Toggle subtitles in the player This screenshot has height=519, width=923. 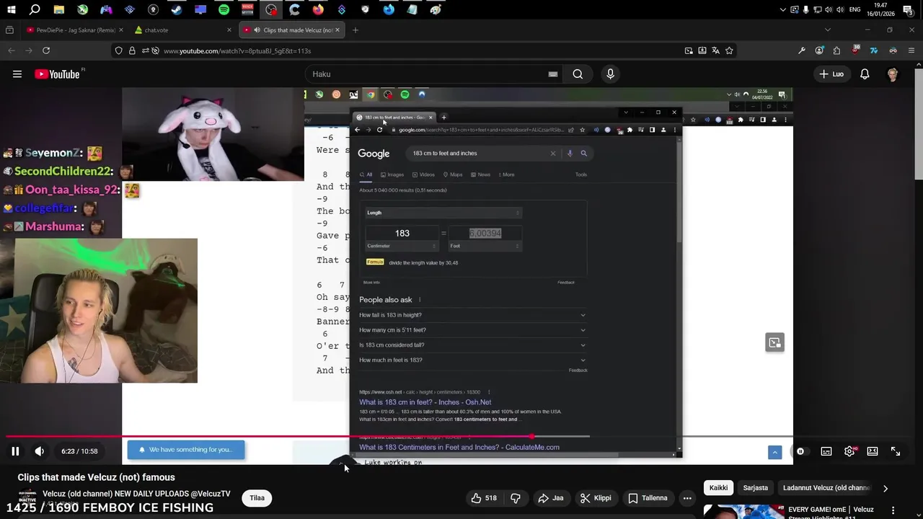pos(826,451)
